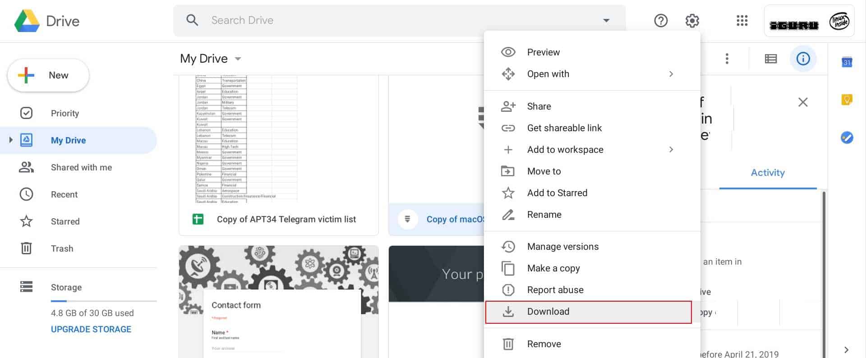Toggle the view details info icon

803,59
